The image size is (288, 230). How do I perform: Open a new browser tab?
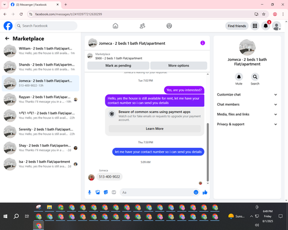pyautogui.click(x=66, y=5)
